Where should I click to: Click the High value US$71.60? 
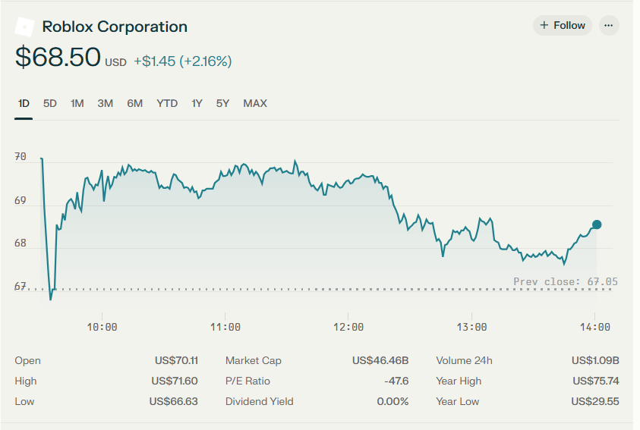(x=175, y=381)
